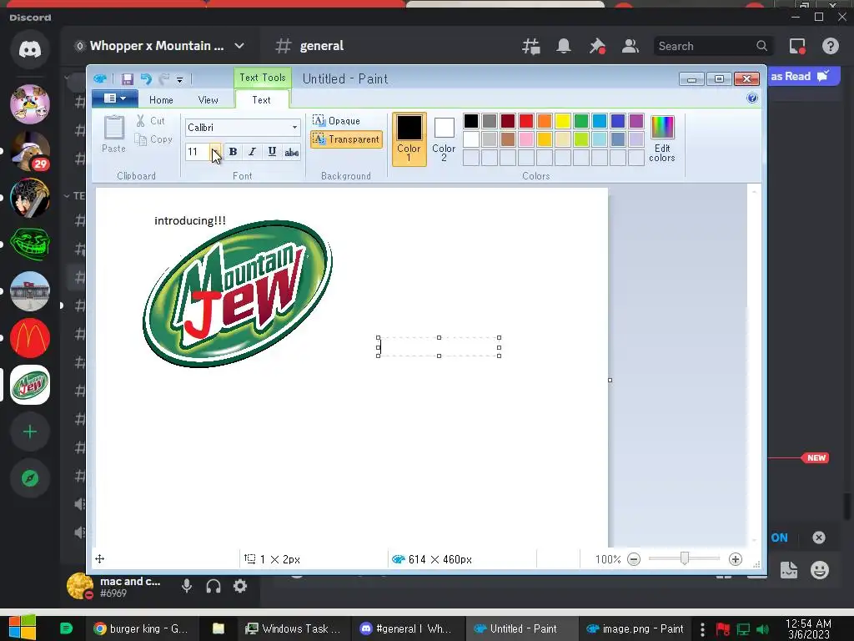Open notification settings bell icon
This screenshot has width=854, height=641.
point(564,47)
